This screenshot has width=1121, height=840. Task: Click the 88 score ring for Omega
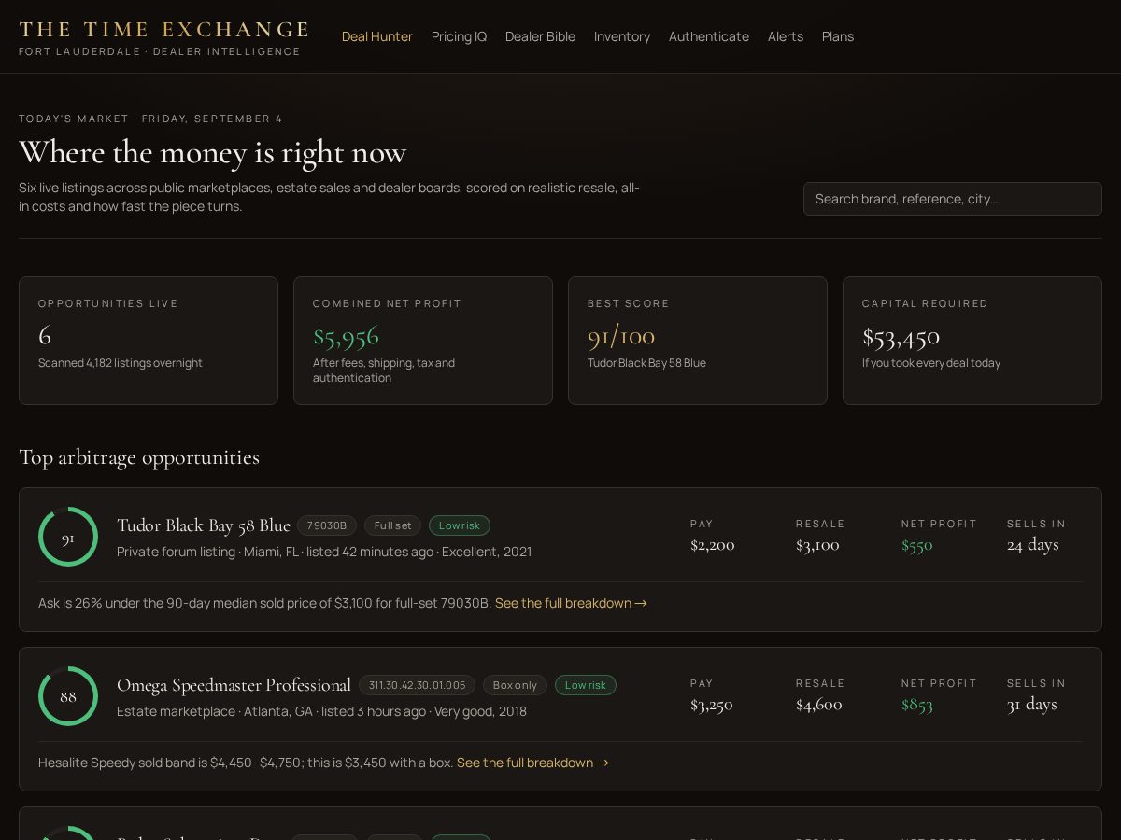tap(68, 696)
